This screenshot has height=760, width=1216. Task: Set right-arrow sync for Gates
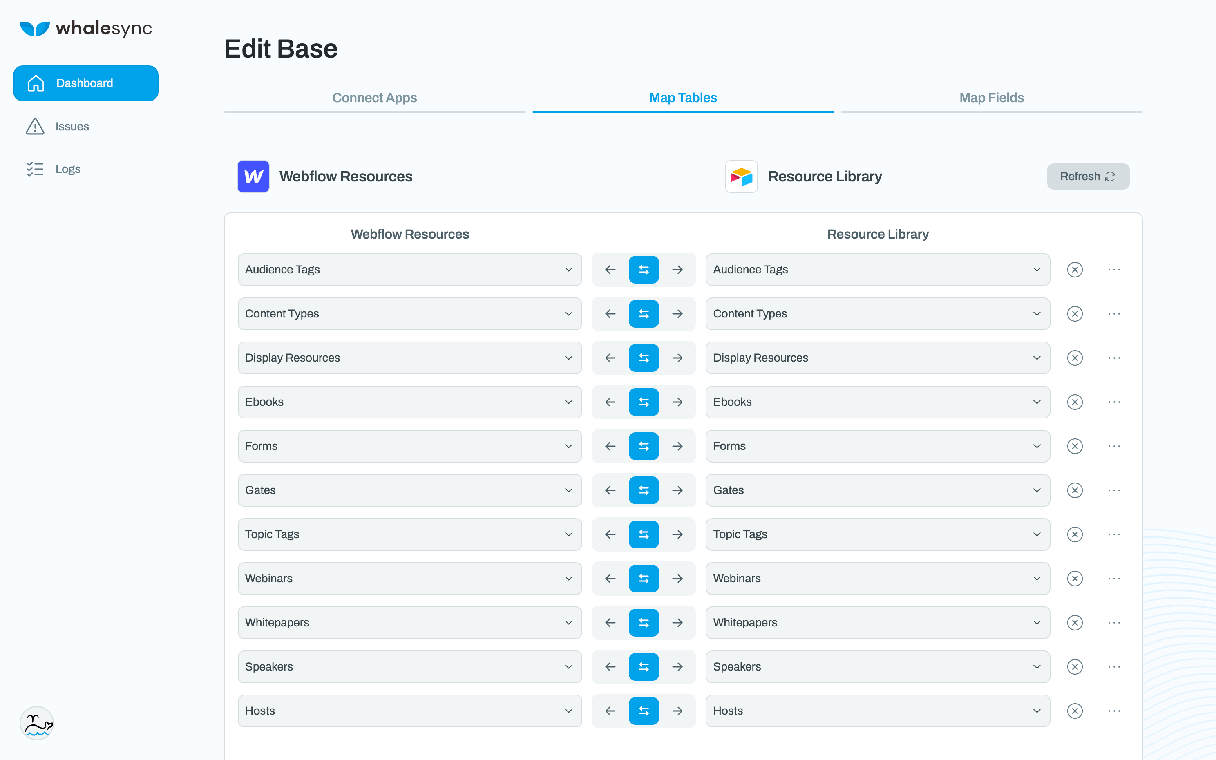(x=677, y=491)
